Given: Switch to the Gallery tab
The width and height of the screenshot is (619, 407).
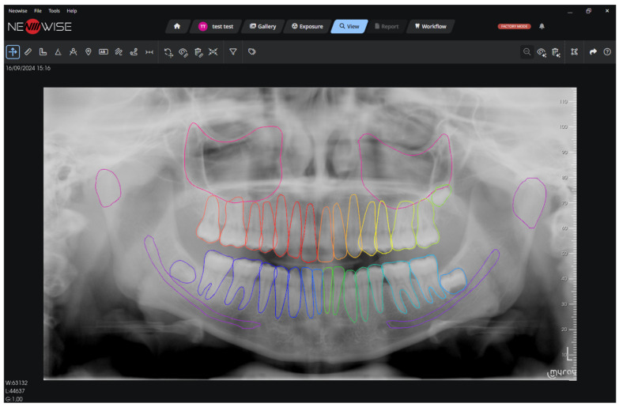Looking at the screenshot, I should (263, 26).
